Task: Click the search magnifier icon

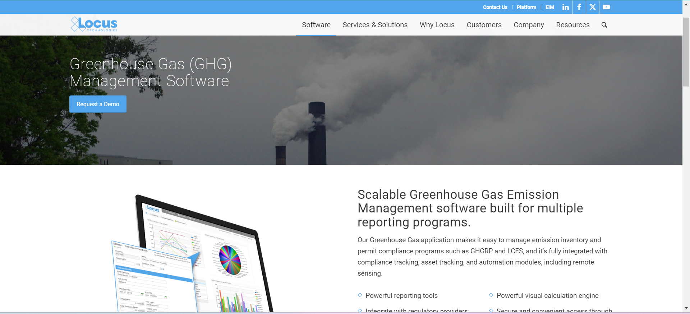Action: 604,25
